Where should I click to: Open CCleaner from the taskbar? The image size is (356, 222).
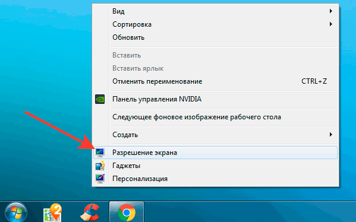[x=90, y=213]
